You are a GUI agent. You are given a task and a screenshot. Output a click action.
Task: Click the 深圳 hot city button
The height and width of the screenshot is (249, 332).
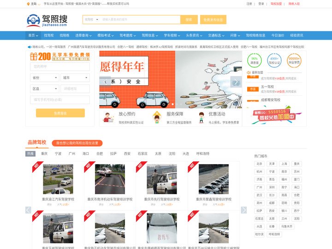click(x=272, y=187)
